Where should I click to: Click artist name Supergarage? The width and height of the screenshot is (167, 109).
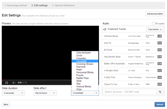point(133,43)
